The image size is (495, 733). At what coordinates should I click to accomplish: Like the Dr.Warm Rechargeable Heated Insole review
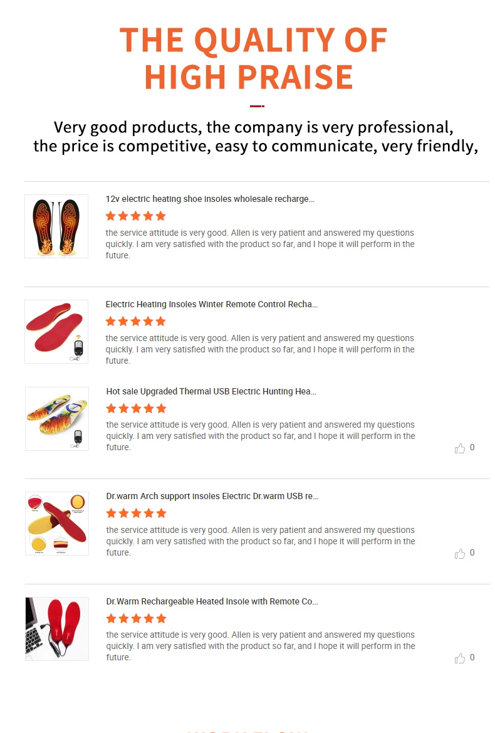(460, 658)
